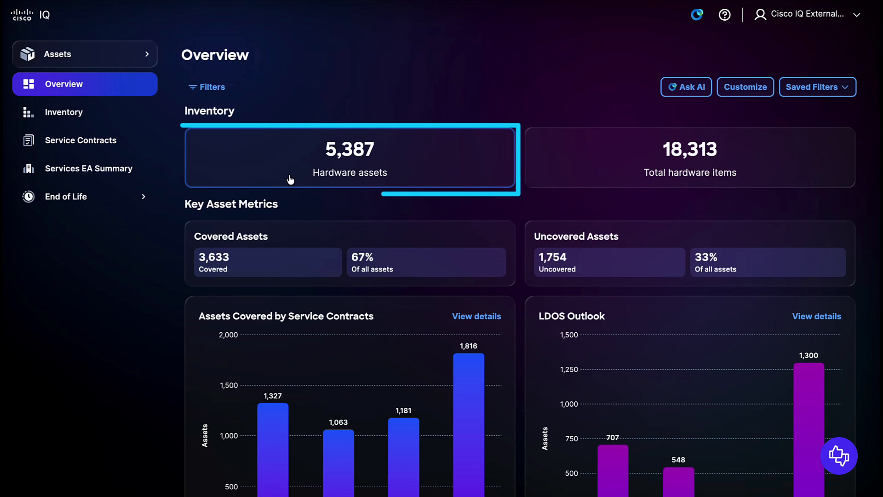This screenshot has width=883, height=497.
Task: Click the 67% Of all assets tile
Action: coord(426,262)
